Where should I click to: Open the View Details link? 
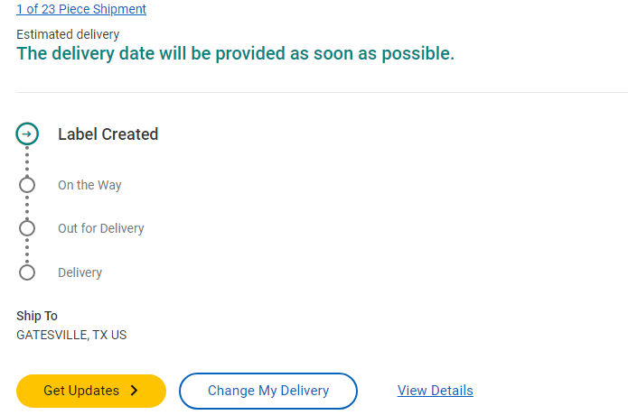(435, 391)
